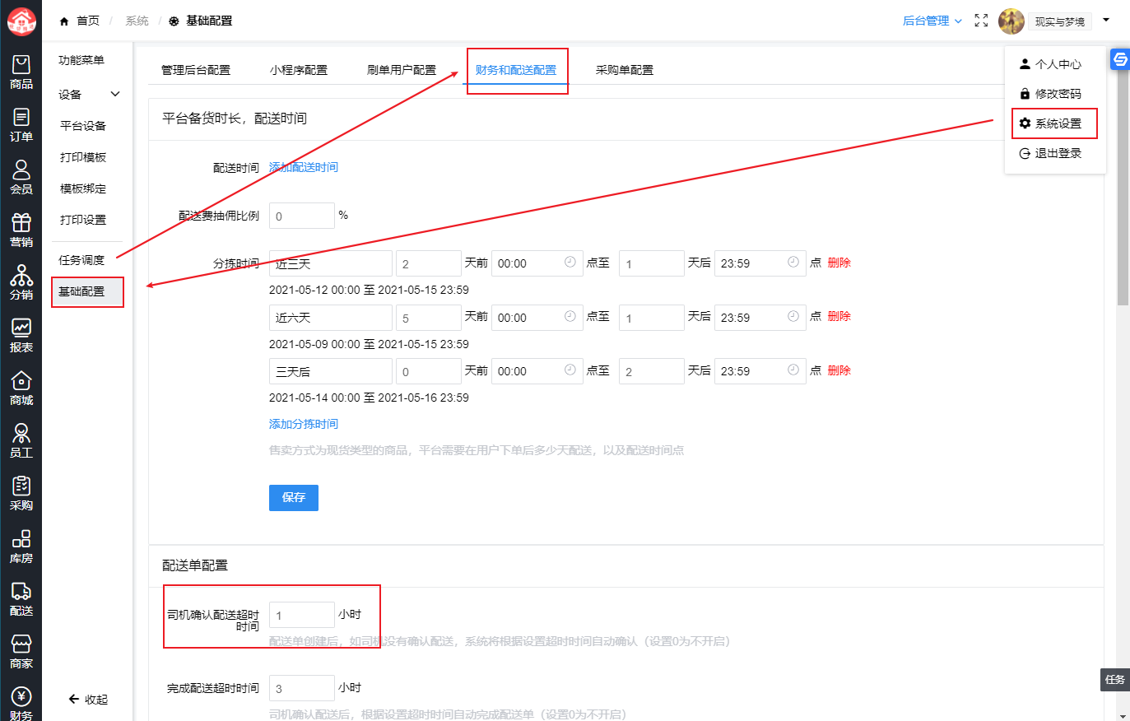The width and height of the screenshot is (1130, 721).
Task: Collapse sidebar with 收起 button
Action: pyautogui.click(x=88, y=699)
